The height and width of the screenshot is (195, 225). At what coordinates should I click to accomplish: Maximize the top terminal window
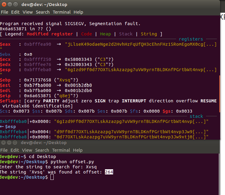tap(15, 5)
